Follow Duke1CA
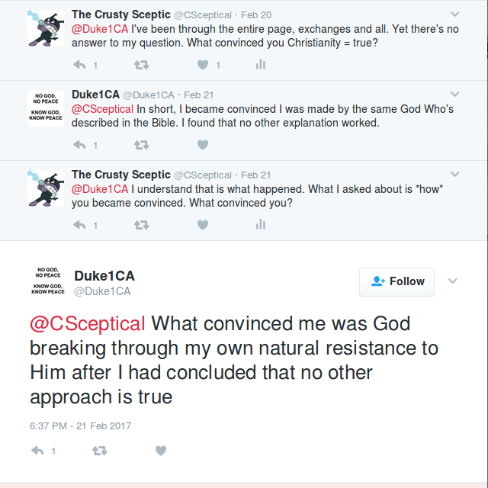 (396, 282)
